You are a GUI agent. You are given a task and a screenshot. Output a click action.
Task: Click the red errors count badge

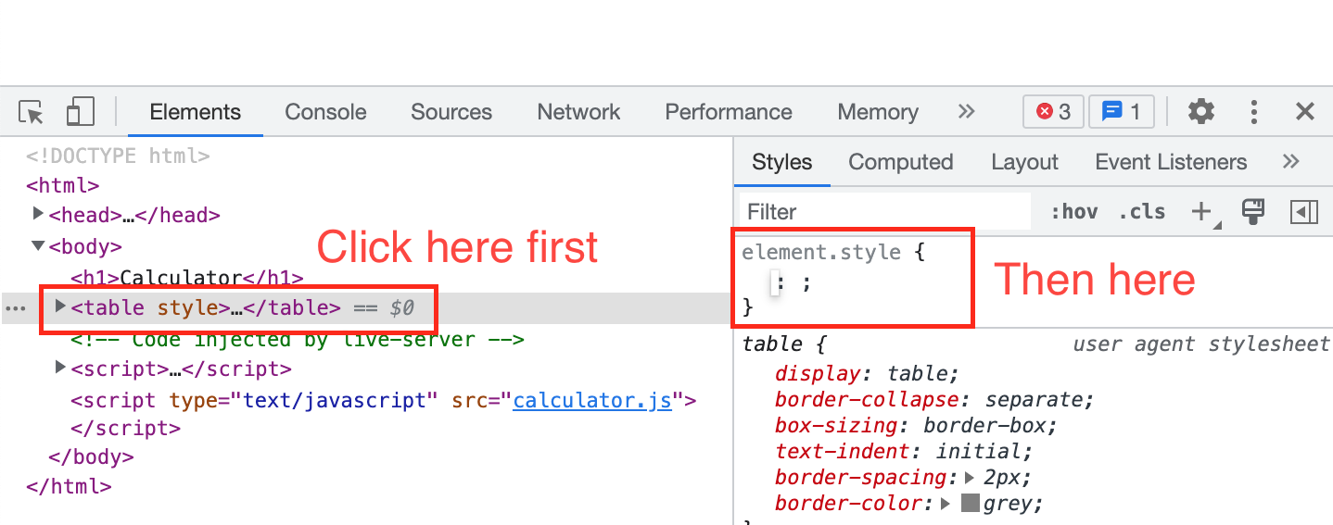[1053, 112]
